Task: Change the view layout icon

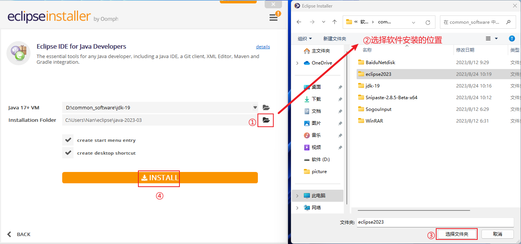Action: (x=488, y=38)
